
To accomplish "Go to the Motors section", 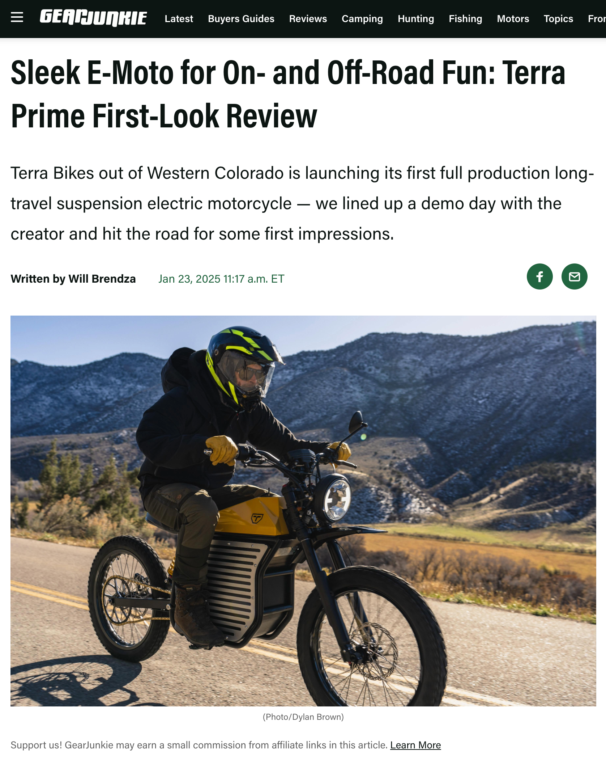I will coord(513,19).
